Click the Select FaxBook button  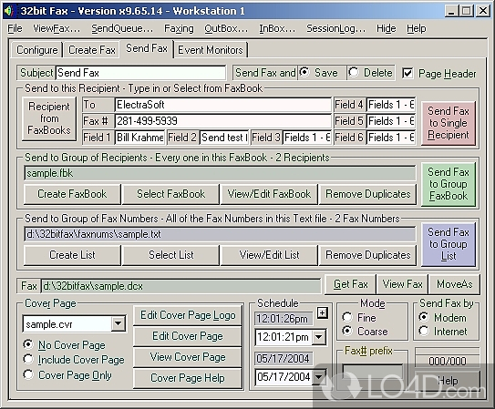pyautogui.click(x=170, y=194)
